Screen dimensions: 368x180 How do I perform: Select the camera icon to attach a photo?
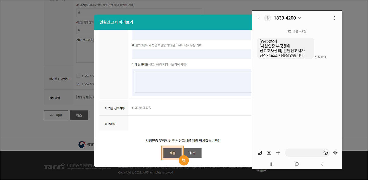pyautogui.click(x=269, y=152)
